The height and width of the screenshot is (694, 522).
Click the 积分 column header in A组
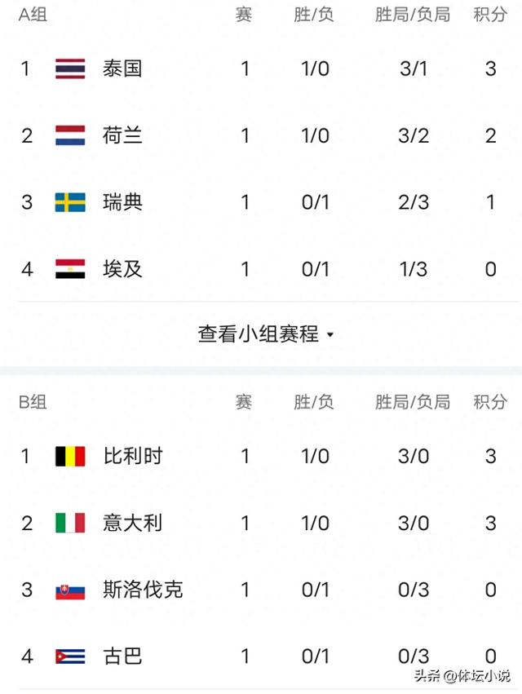[490, 15]
